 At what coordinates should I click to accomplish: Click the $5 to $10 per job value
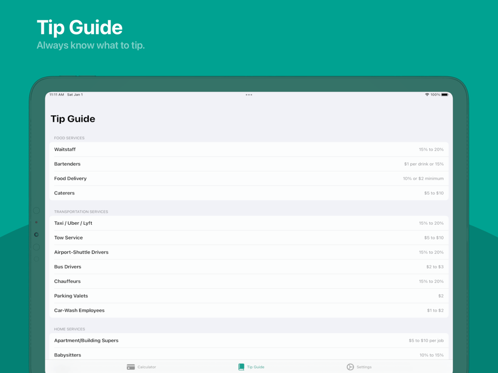click(x=426, y=341)
